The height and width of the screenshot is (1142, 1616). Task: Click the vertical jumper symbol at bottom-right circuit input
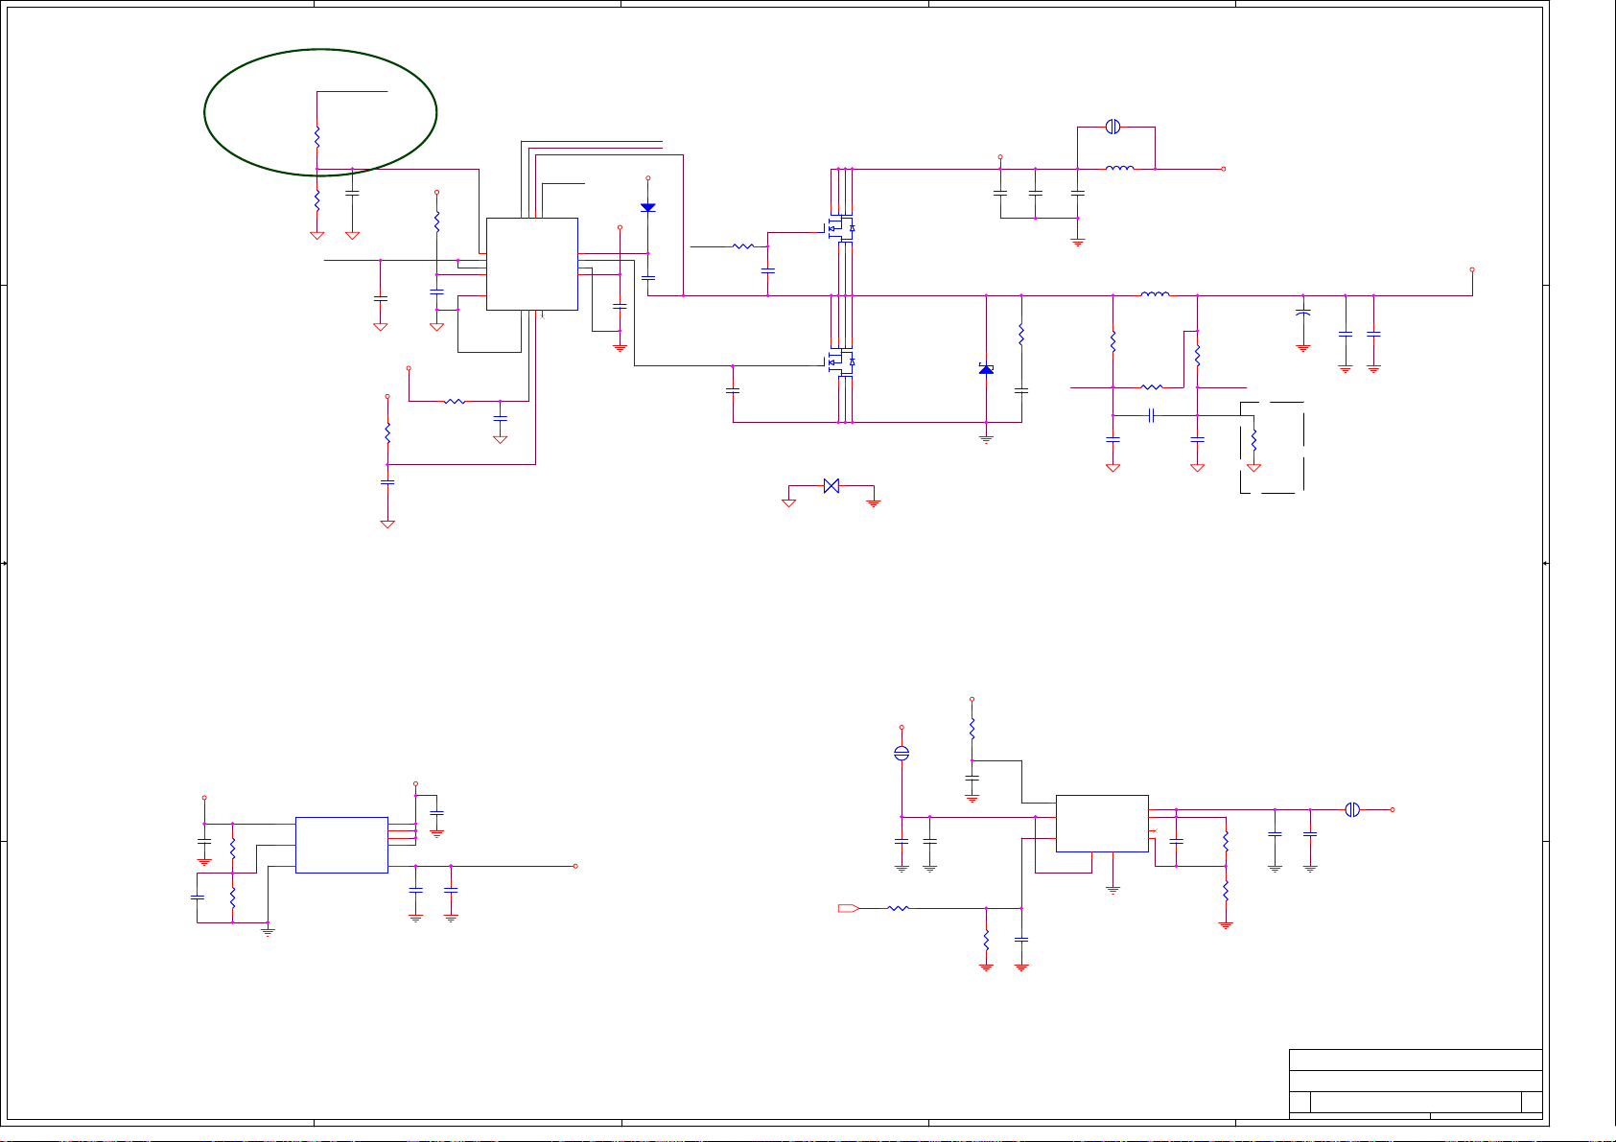(x=902, y=754)
